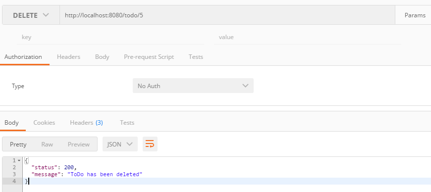This screenshot has width=431, height=192.
Task: Select the Authorization tab
Action: (x=23, y=57)
